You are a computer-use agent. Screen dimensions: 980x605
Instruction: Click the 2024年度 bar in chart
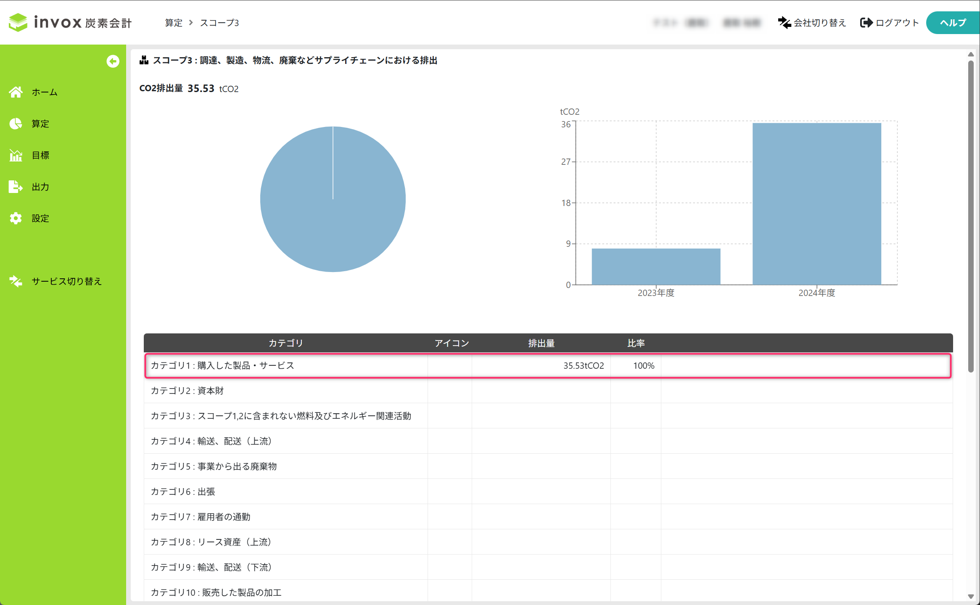(x=816, y=204)
